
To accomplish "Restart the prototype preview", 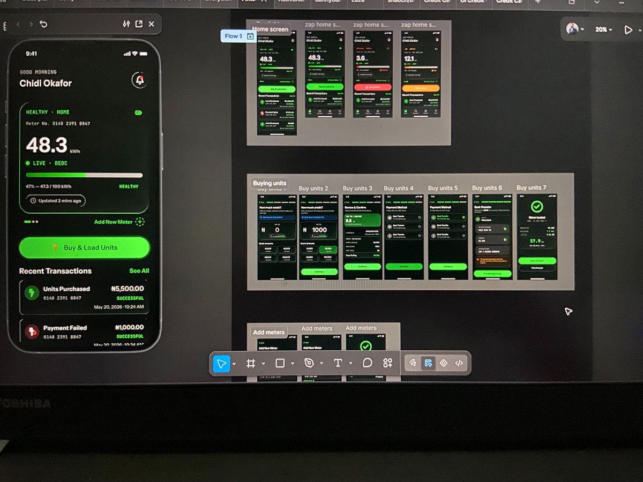I will coord(44,24).
